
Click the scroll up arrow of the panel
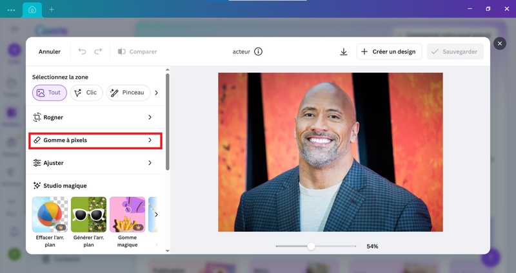tap(168, 70)
